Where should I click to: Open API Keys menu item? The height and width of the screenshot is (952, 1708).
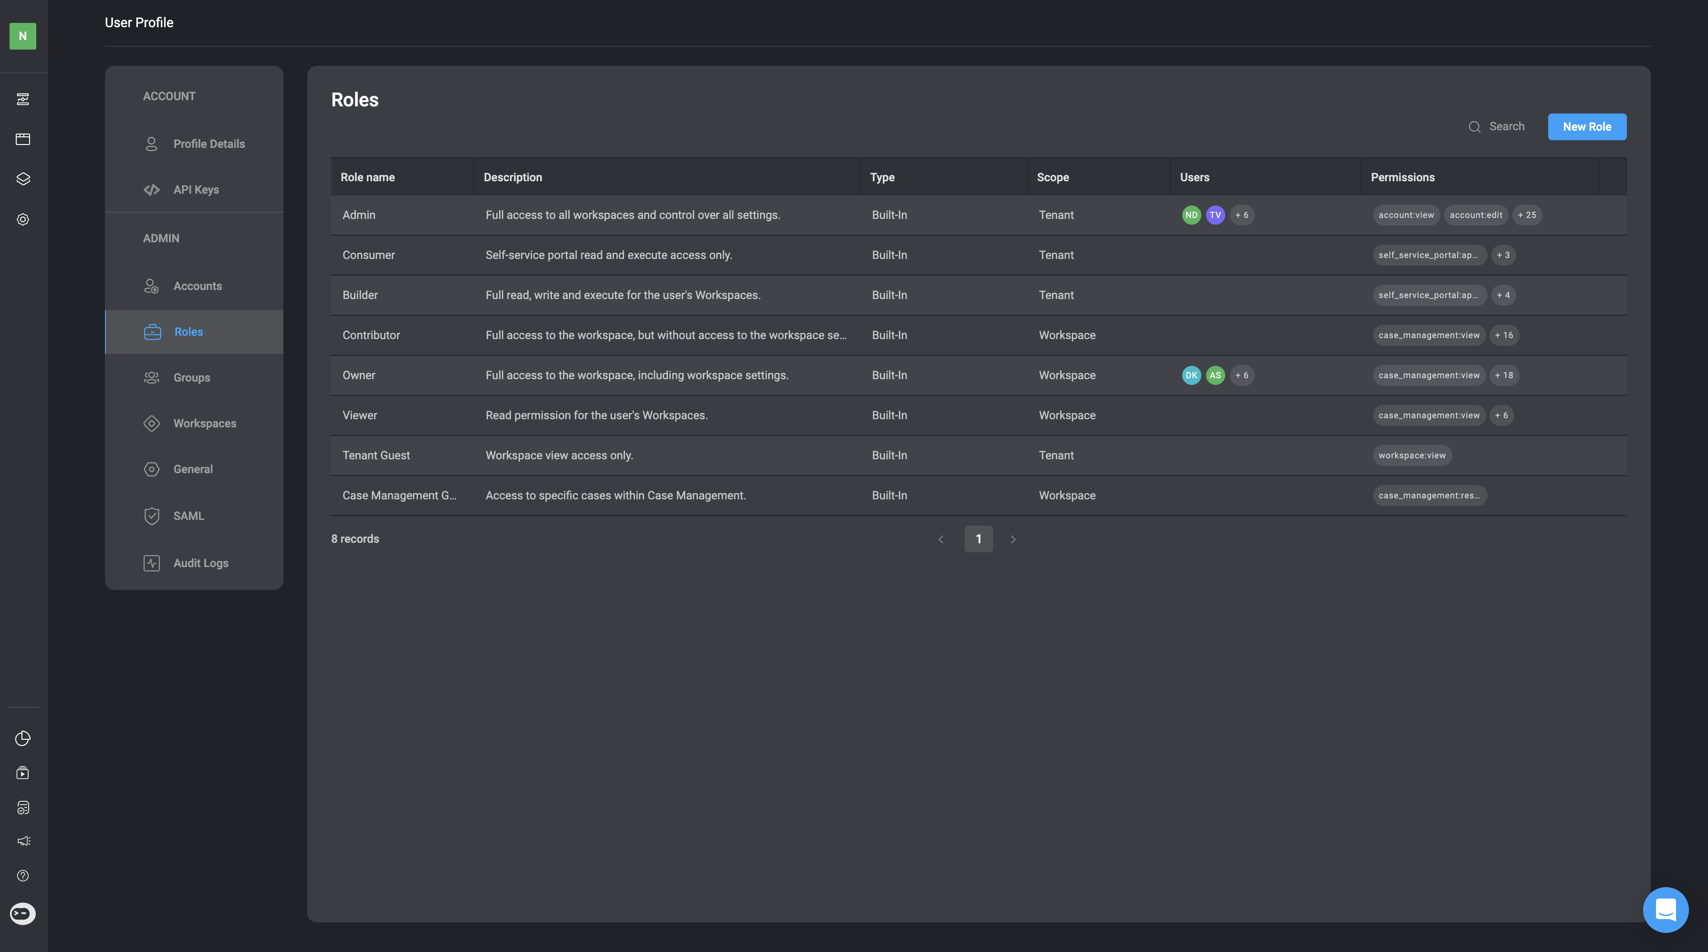[194, 190]
